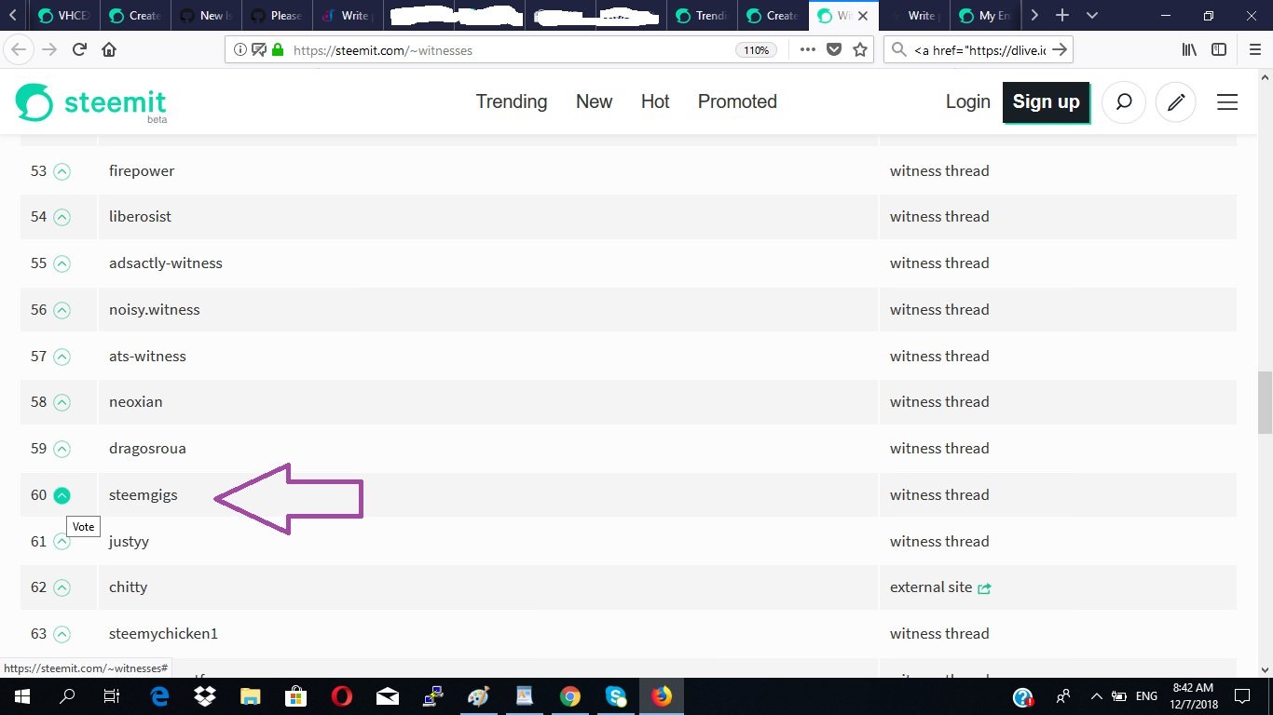Switch the ENG input language
The image size is (1273, 715).
pos(1146,696)
